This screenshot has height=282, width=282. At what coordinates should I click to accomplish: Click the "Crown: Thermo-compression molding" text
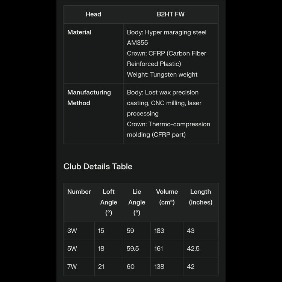[x=168, y=129]
